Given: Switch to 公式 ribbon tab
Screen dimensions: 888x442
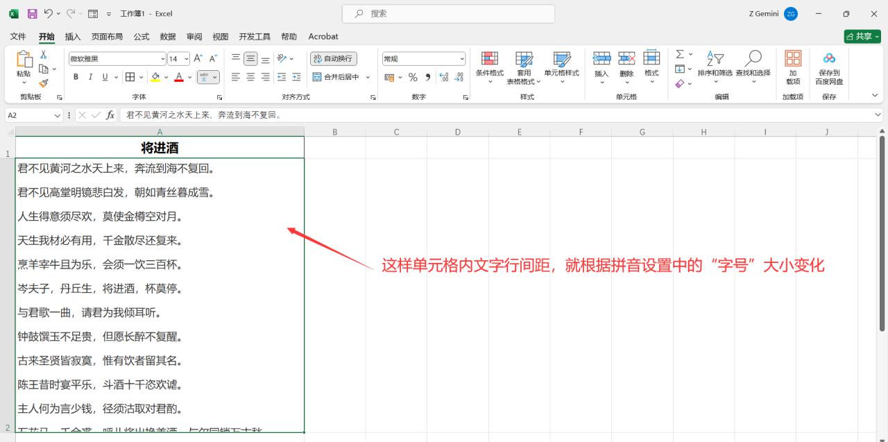Looking at the screenshot, I should pos(142,37).
